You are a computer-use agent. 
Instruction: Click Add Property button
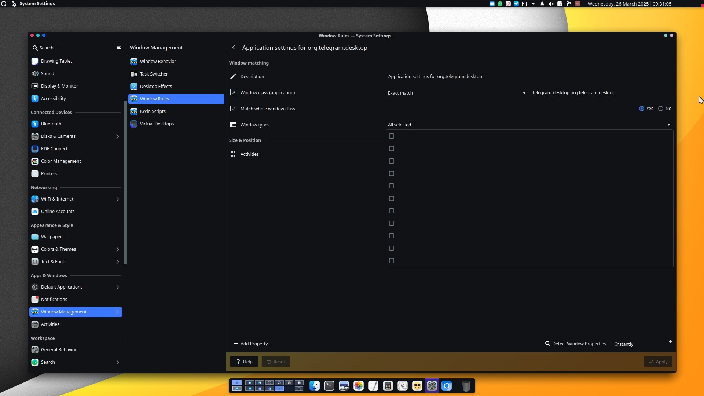click(252, 344)
